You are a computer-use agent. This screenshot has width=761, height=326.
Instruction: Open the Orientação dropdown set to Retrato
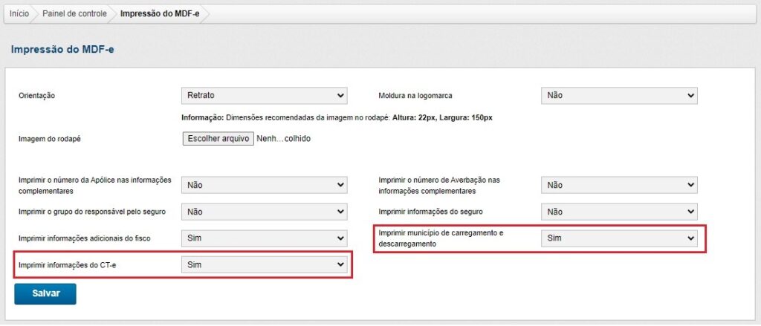[265, 96]
